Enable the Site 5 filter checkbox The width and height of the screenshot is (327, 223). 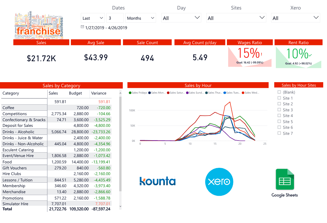pos(279,121)
